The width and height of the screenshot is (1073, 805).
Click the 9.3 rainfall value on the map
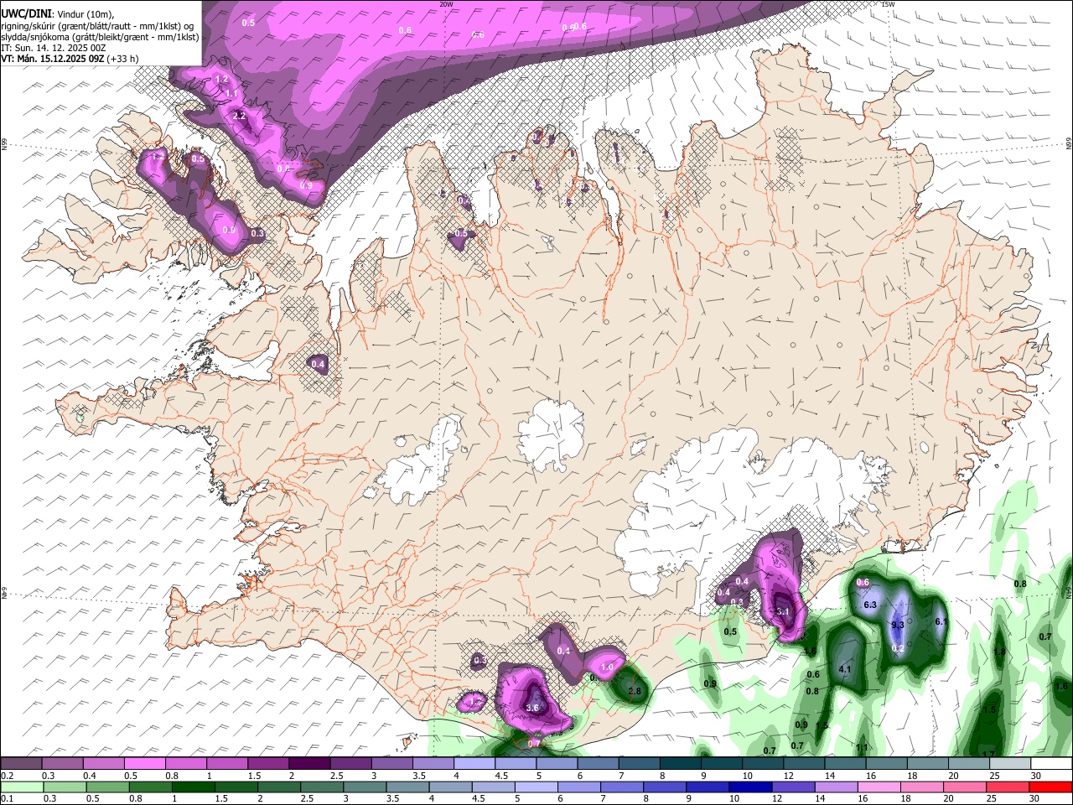[x=898, y=625]
